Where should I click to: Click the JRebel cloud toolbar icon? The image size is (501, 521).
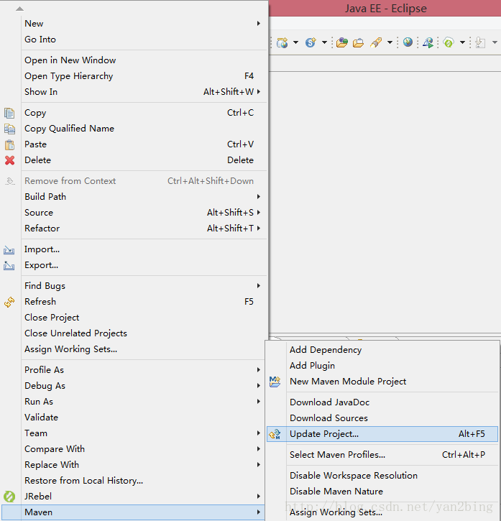click(449, 42)
